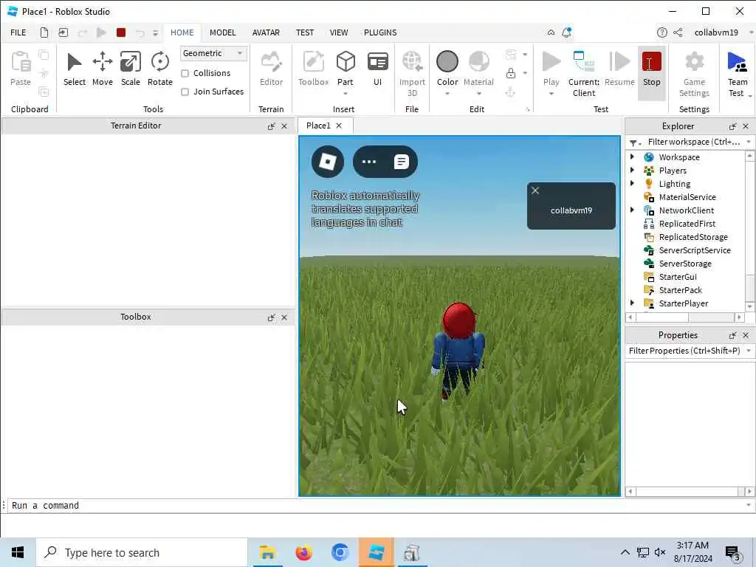756x567 pixels.
Task: Click the lock icon in Edit group
Action: [x=511, y=73]
